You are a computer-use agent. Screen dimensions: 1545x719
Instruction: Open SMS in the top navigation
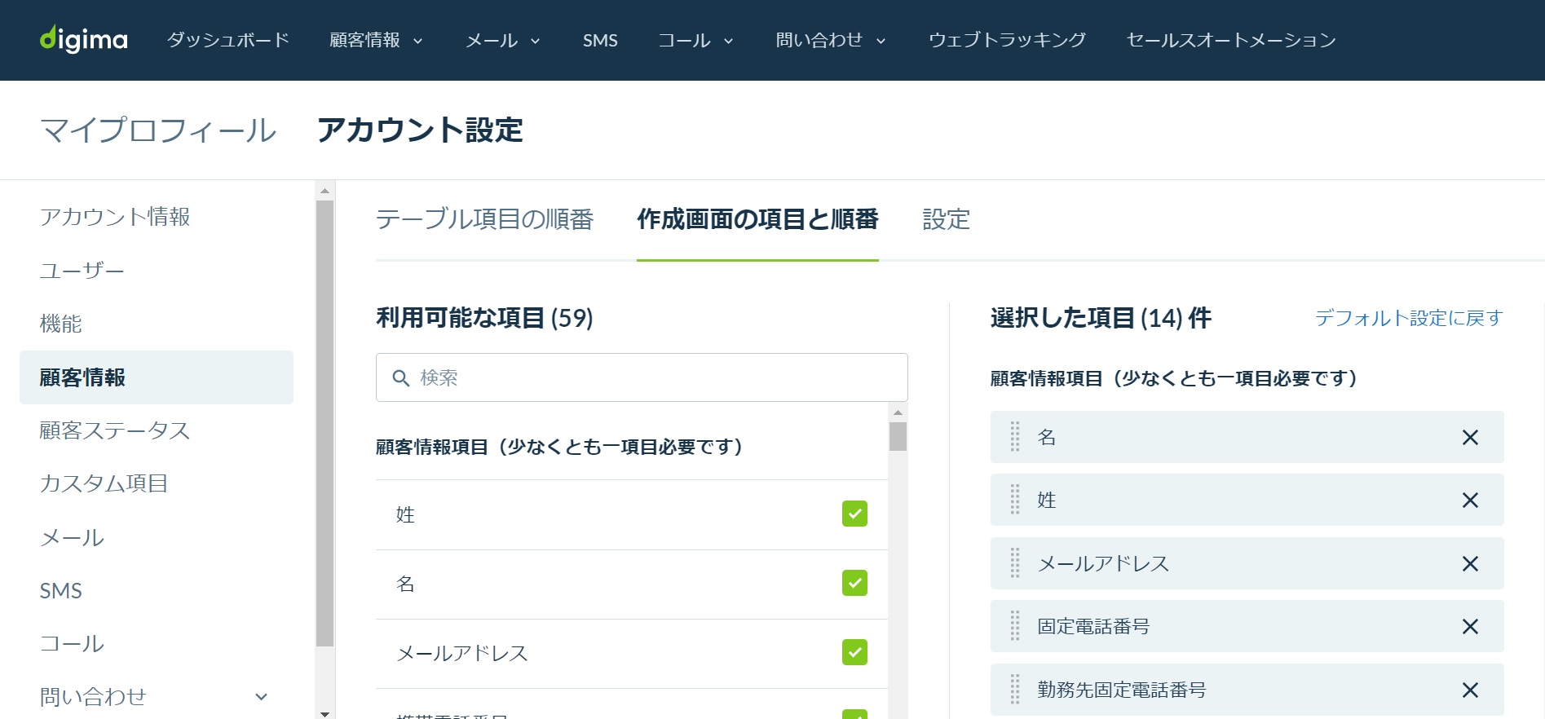pyautogui.click(x=600, y=40)
